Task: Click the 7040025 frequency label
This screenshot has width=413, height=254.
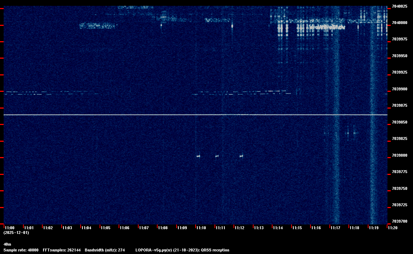Action: click(400, 6)
